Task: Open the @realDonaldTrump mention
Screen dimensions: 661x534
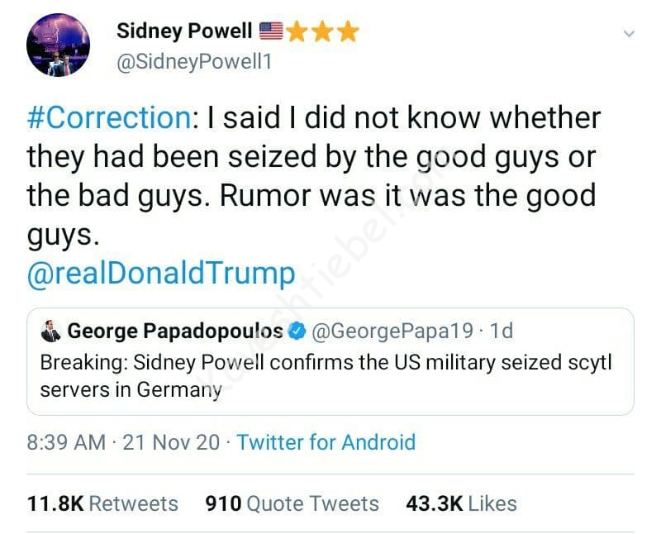Action: [160, 272]
